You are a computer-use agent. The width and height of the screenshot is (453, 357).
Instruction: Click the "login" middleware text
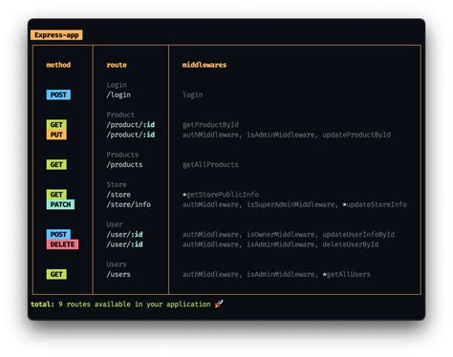[192, 94]
